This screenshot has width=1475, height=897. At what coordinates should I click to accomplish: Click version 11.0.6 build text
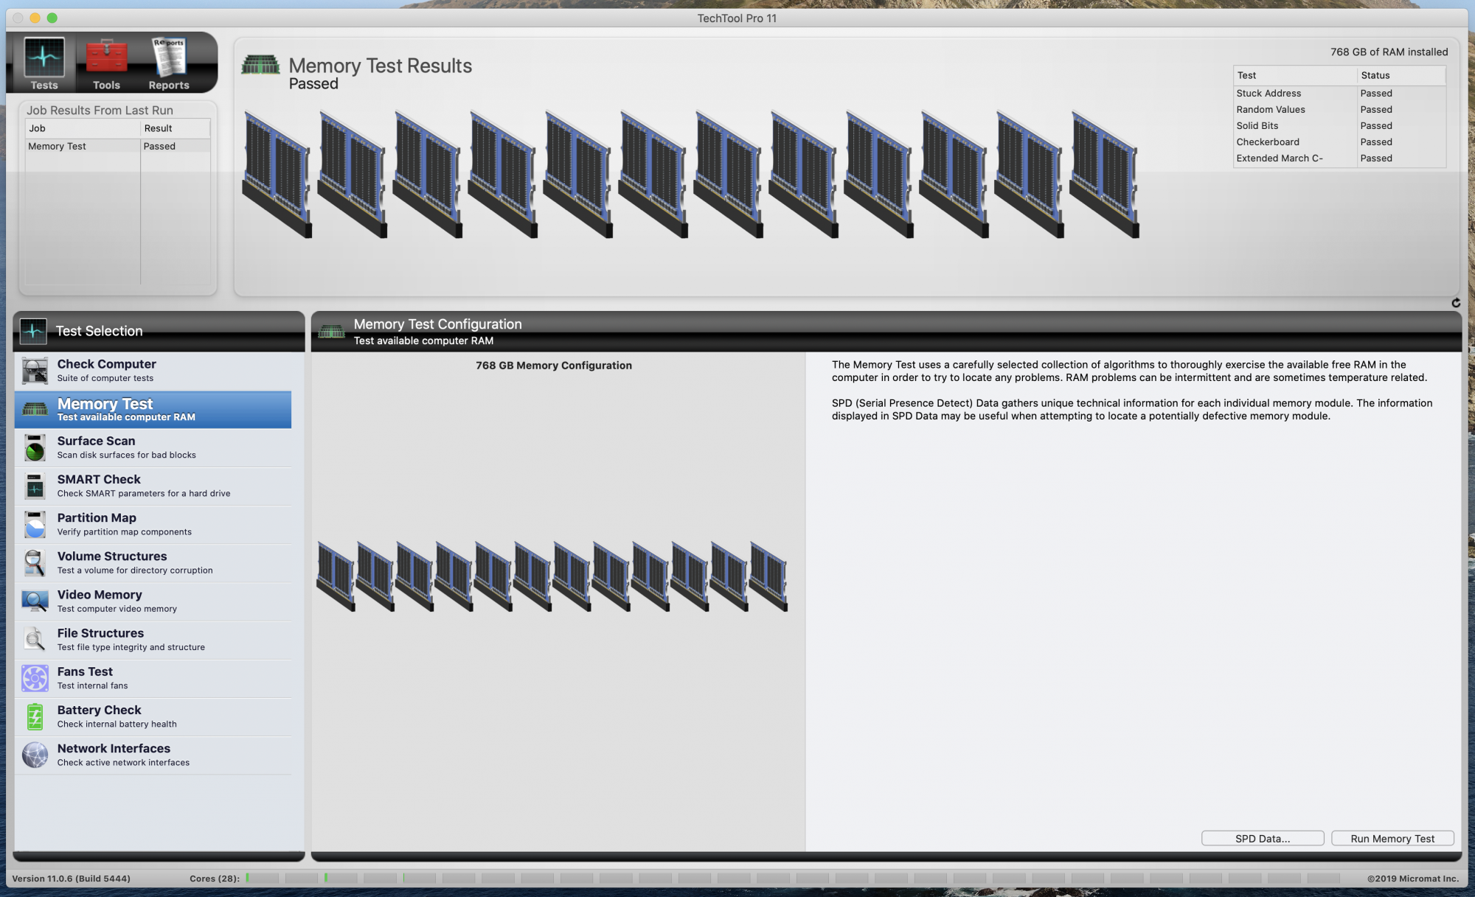point(72,879)
